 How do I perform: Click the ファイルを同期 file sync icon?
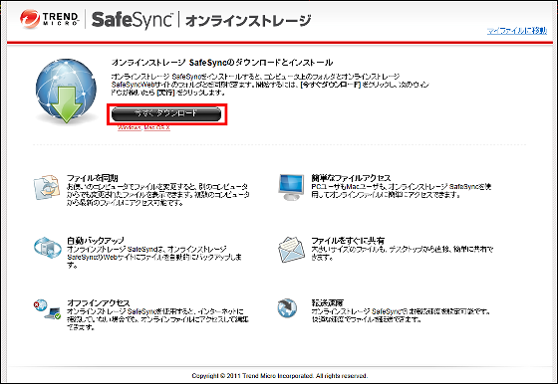[x=47, y=187]
